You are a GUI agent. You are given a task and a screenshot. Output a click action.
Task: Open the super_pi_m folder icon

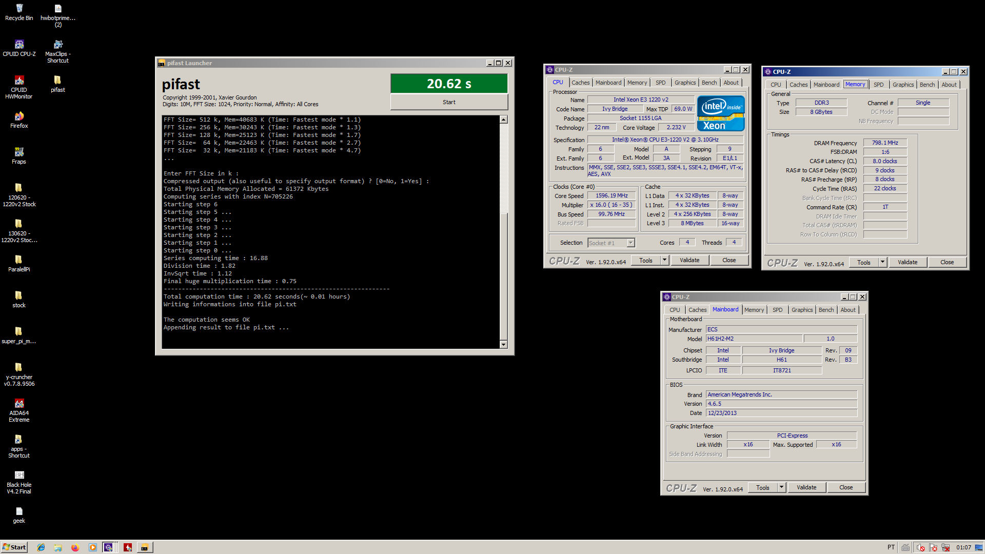[x=19, y=335]
